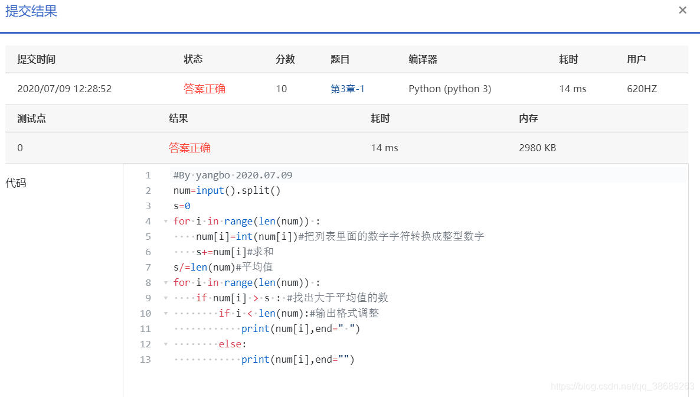Click the memory value 2980 KB
The image size is (700, 397).
(x=538, y=148)
